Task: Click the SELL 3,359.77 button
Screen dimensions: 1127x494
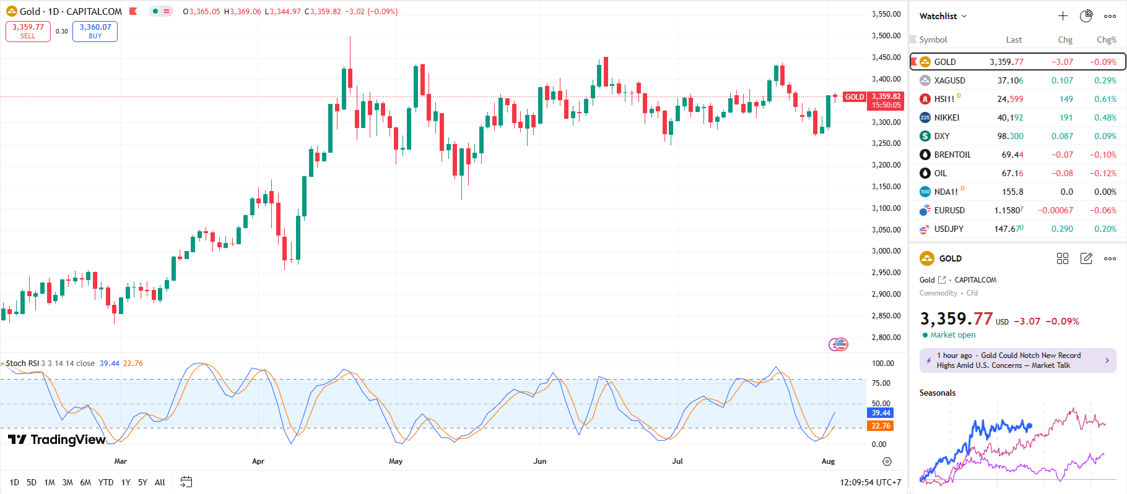Action: tap(28, 31)
